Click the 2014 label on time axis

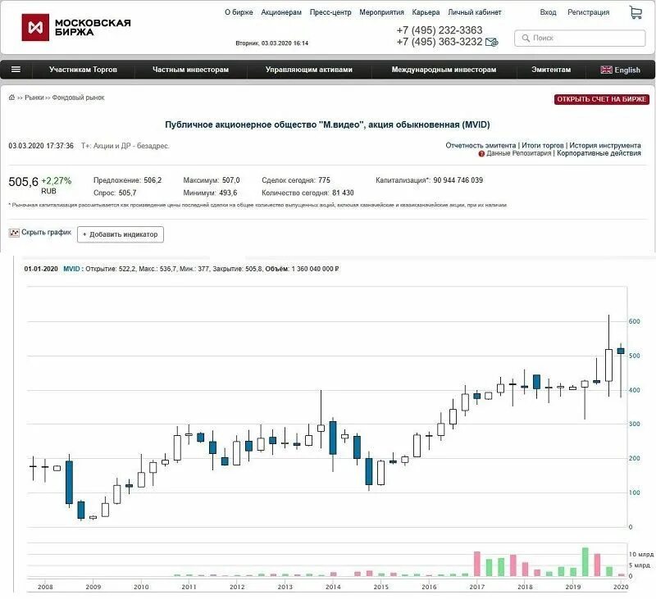click(x=333, y=587)
